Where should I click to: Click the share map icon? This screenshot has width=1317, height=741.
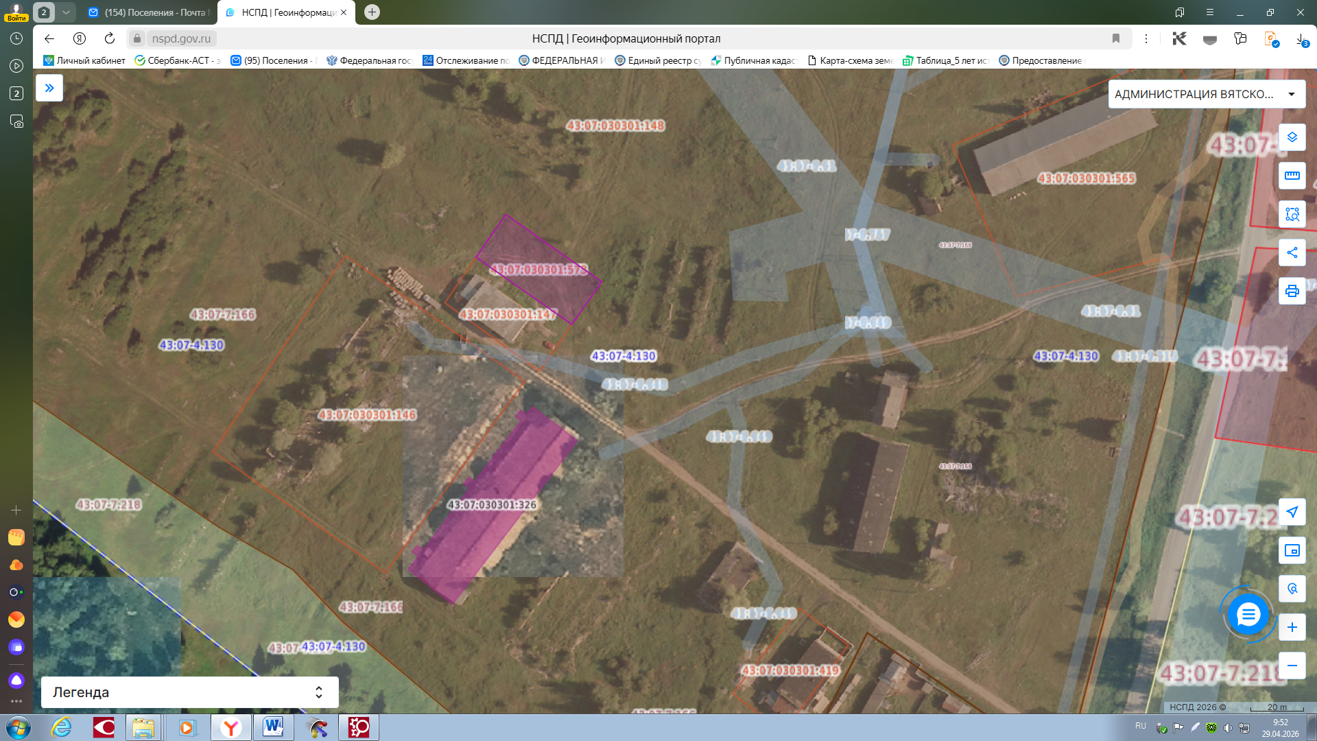coord(1292,252)
